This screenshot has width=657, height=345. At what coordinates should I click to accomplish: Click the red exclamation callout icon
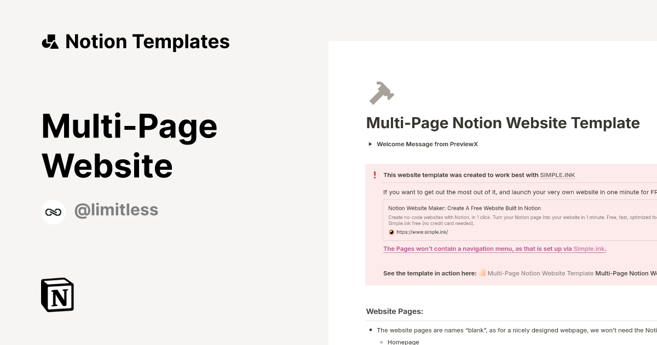tap(375, 175)
